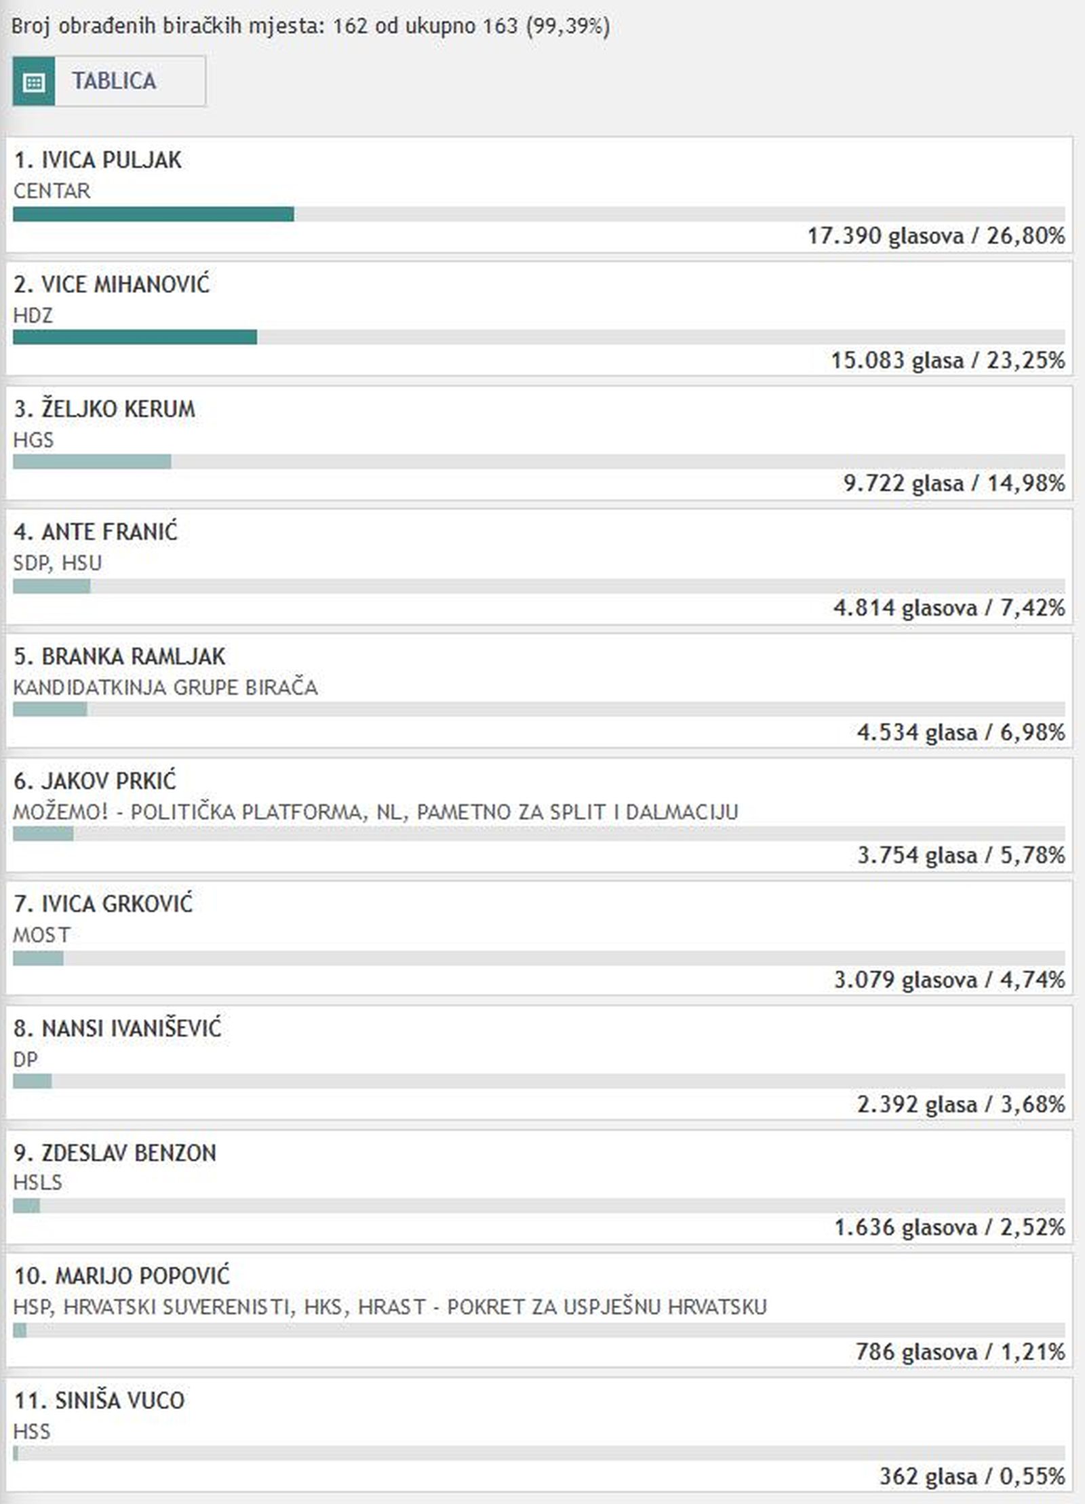Select Vice Mihanović's name heading
Image resolution: width=1085 pixels, height=1504 pixels.
[x=112, y=285]
